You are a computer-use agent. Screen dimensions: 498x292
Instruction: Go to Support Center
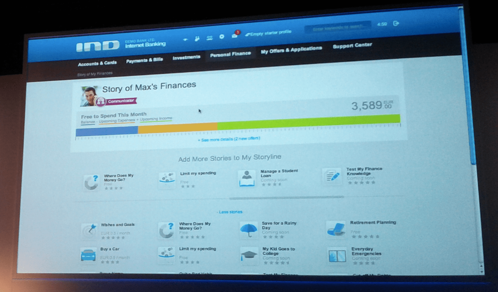click(x=352, y=45)
